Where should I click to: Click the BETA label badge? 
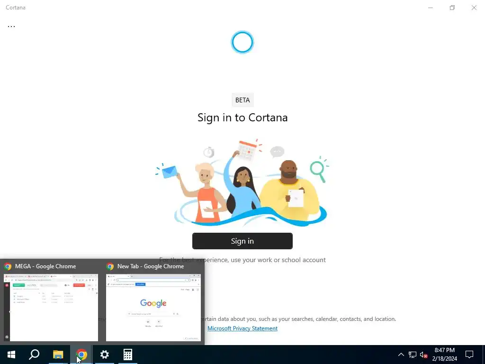(242, 100)
